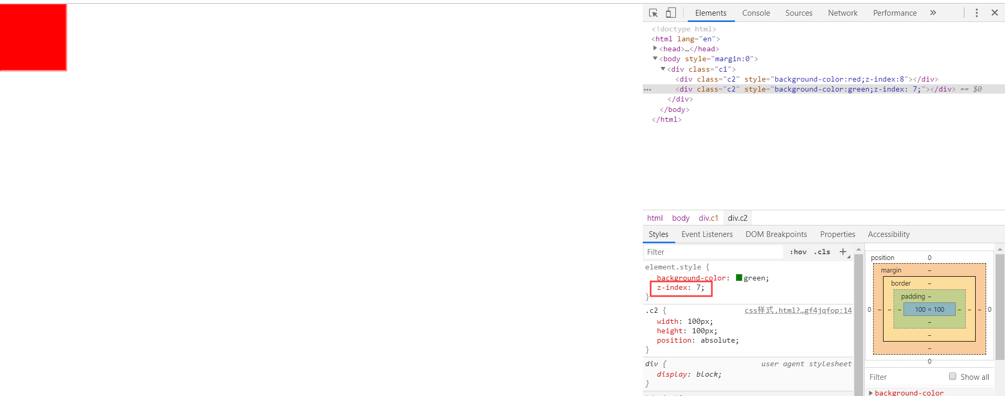Click the position: absolute declaration

tap(698, 341)
